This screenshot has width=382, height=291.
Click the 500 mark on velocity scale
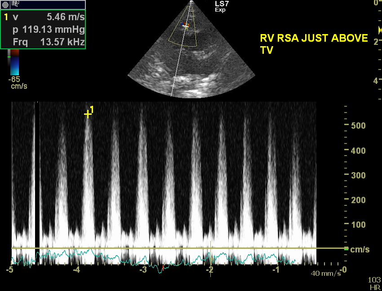[x=358, y=126]
